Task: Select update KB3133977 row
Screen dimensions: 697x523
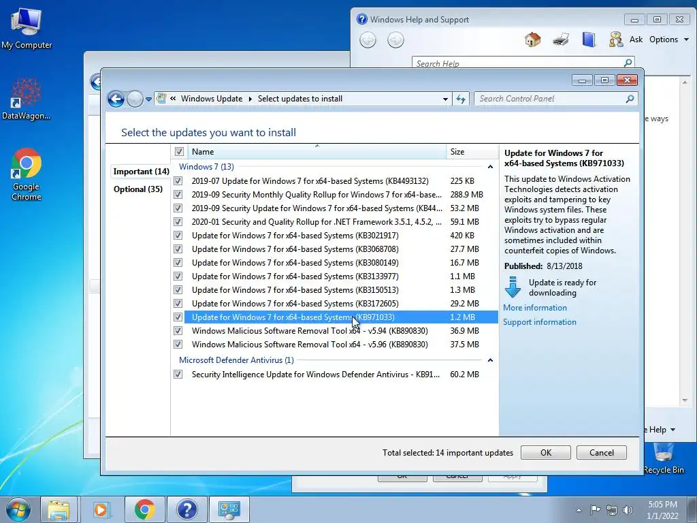Action: pyautogui.click(x=335, y=276)
